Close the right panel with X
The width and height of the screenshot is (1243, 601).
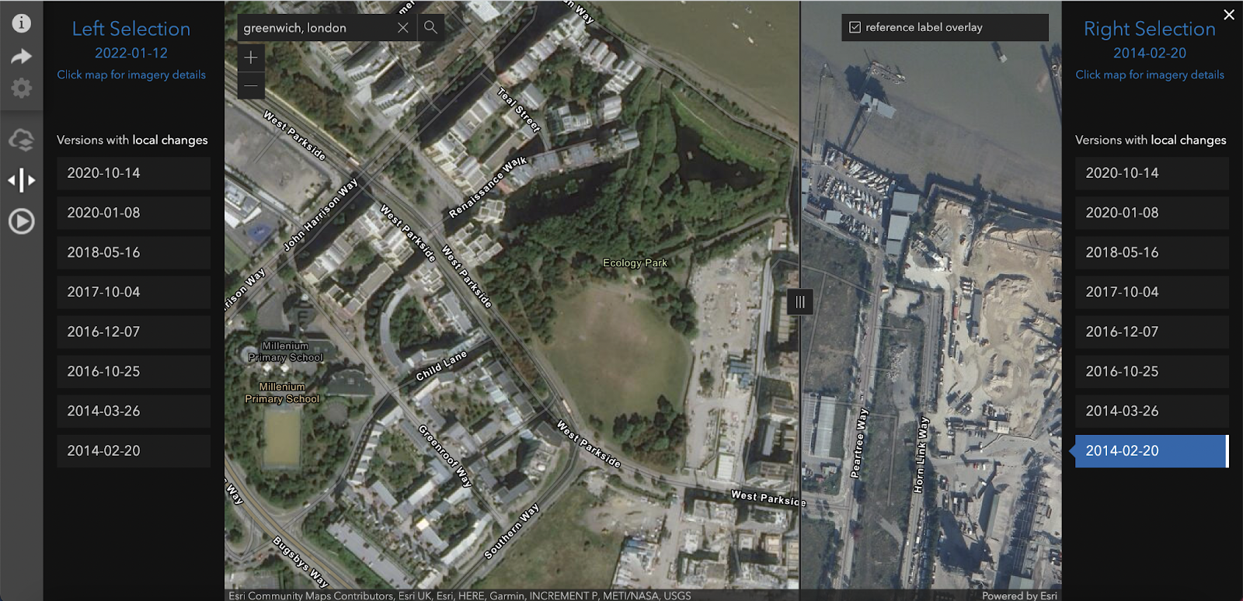pos(1229,14)
